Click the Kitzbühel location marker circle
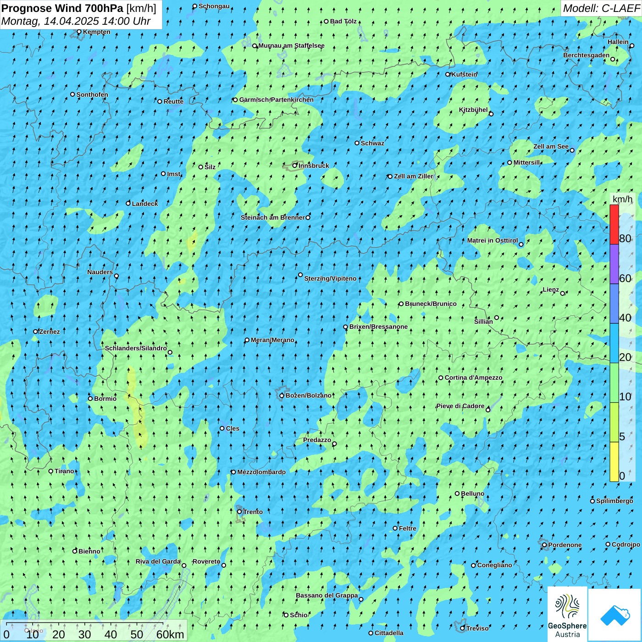The height and width of the screenshot is (642, 642). (491, 114)
